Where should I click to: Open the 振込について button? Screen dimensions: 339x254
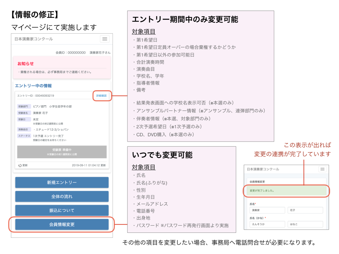tap(62, 210)
